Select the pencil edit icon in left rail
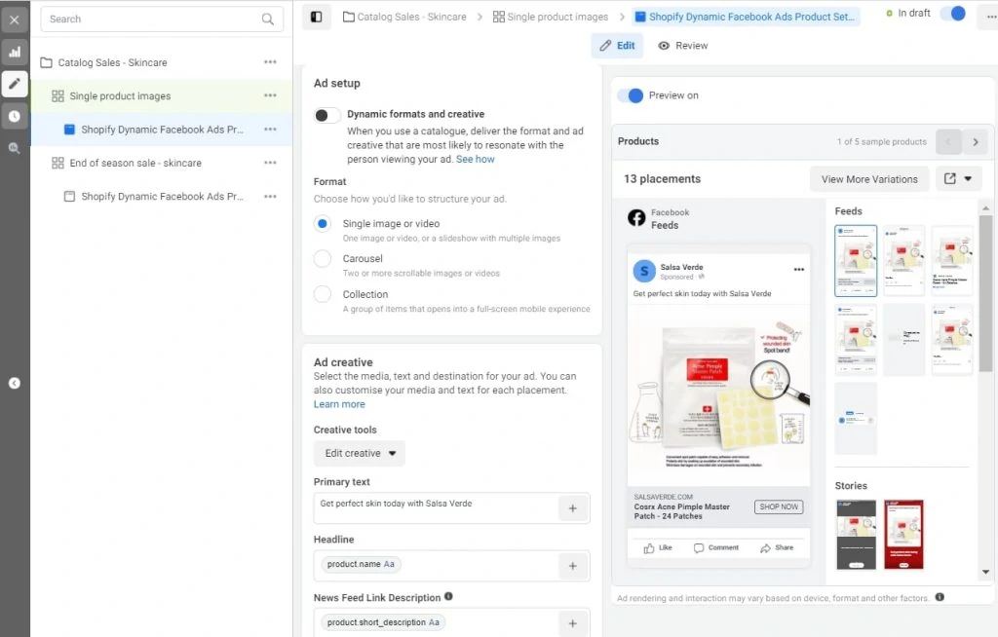 coord(14,84)
